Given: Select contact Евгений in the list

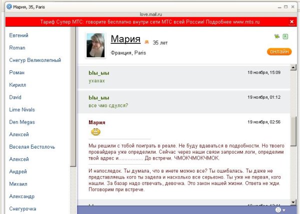Looking at the screenshot, I should (18, 35).
